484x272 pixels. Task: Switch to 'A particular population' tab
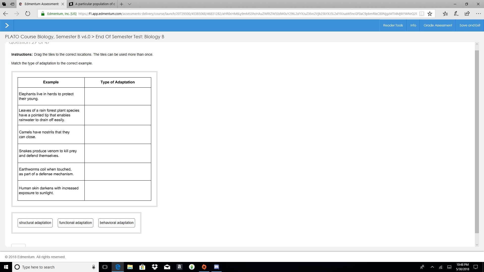pos(92,4)
